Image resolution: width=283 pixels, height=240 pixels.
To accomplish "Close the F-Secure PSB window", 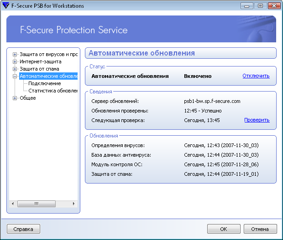I will 274,6.
